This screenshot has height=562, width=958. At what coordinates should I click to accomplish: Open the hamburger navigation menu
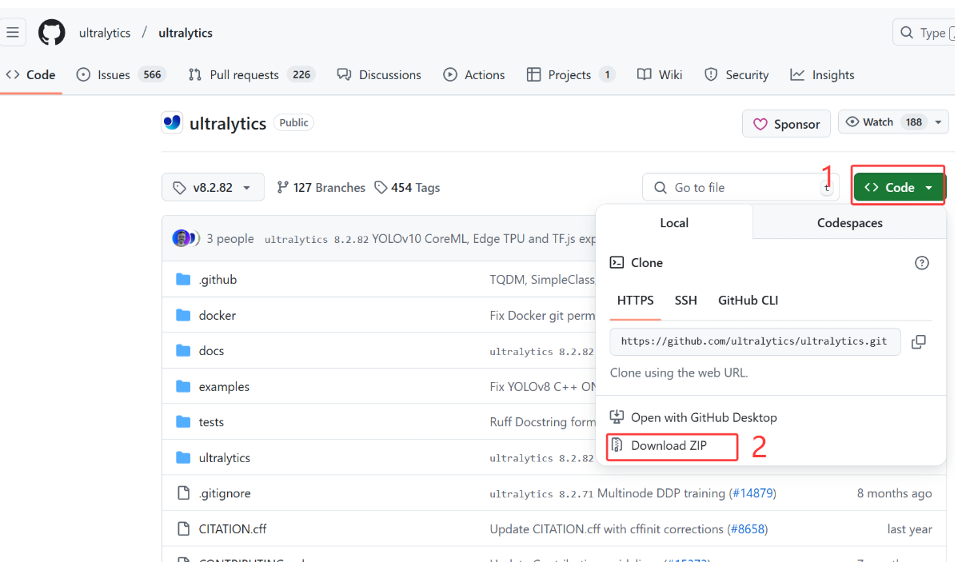click(12, 32)
